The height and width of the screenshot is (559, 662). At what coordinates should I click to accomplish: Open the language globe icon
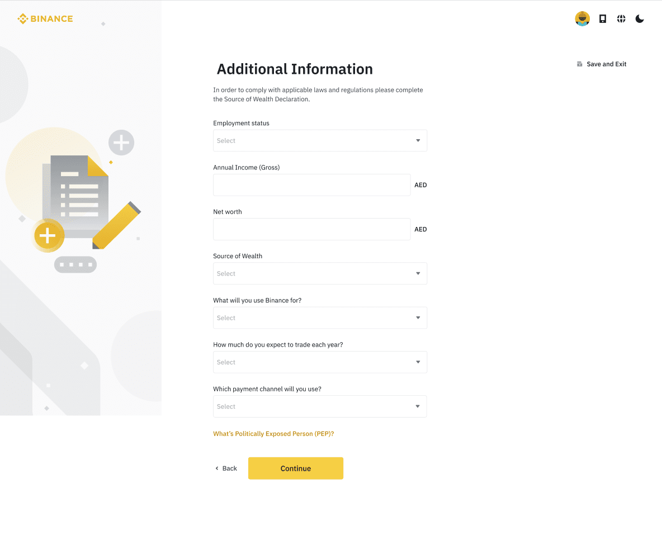621,19
